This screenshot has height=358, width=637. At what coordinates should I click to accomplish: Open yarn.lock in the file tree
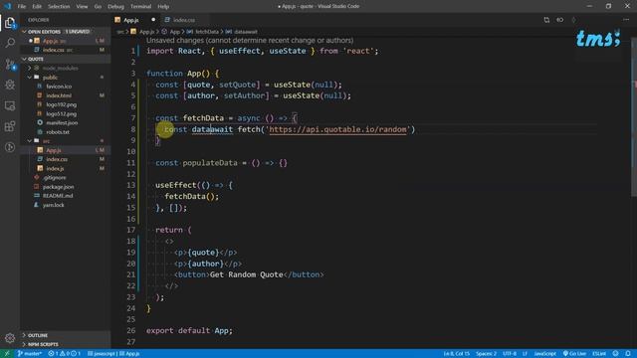[x=65, y=205]
